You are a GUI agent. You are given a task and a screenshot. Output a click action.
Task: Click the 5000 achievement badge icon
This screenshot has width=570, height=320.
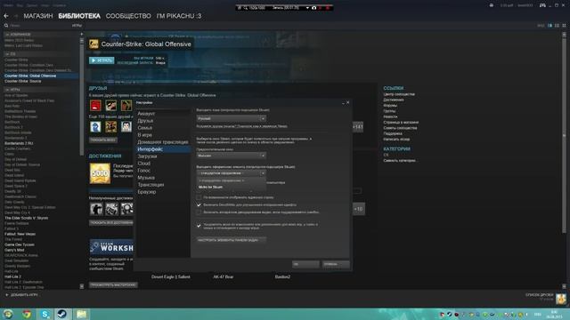click(x=100, y=173)
